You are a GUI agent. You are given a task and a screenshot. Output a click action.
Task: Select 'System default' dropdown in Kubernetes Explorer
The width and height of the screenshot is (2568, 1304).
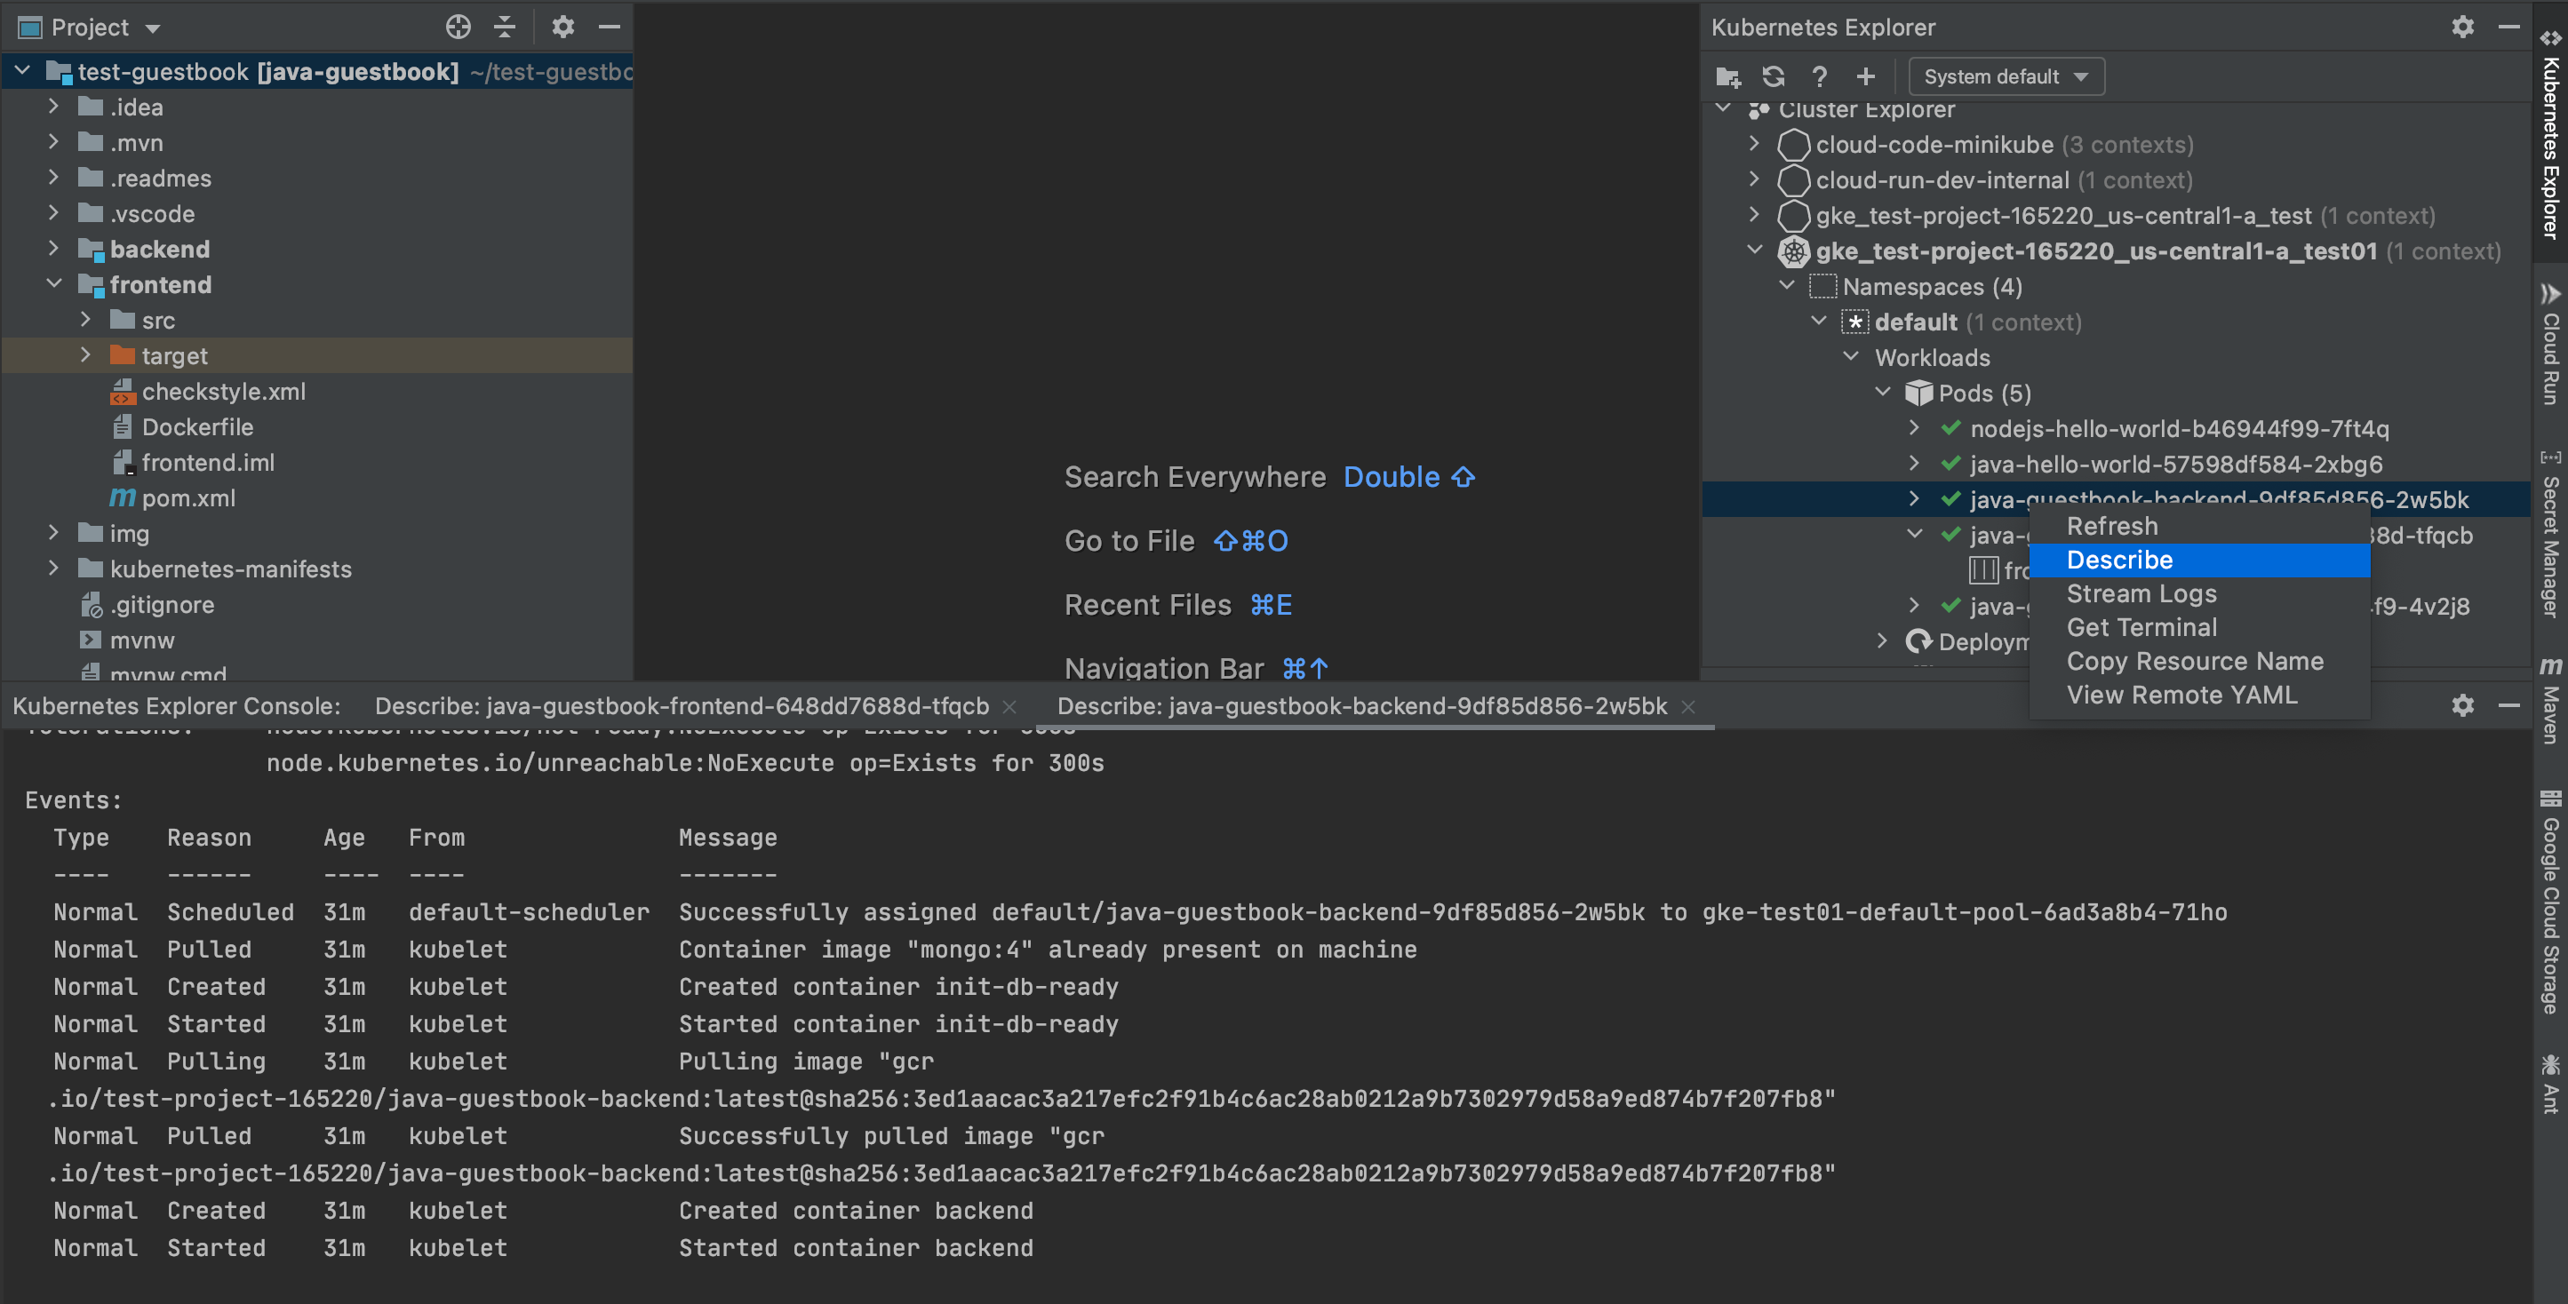(x=2006, y=75)
